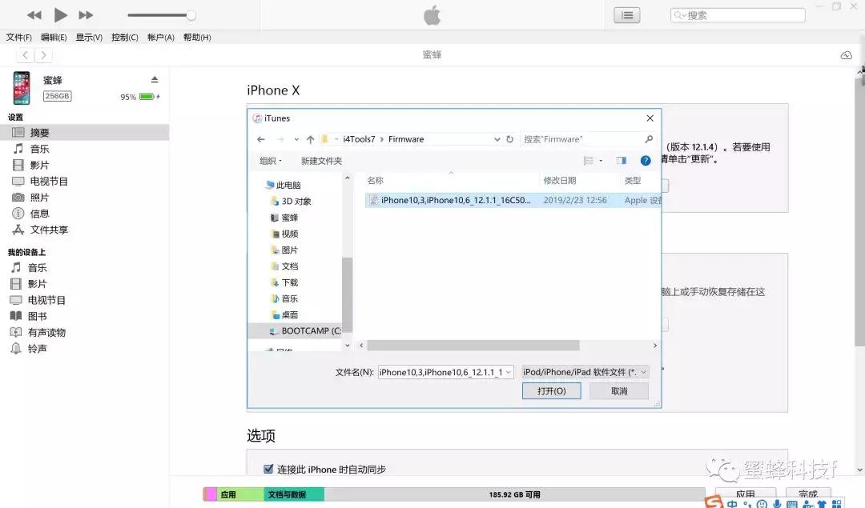Toggle the preview pane icon in the dialog toolbar
Screen dimensions: 865x508
[621, 160]
